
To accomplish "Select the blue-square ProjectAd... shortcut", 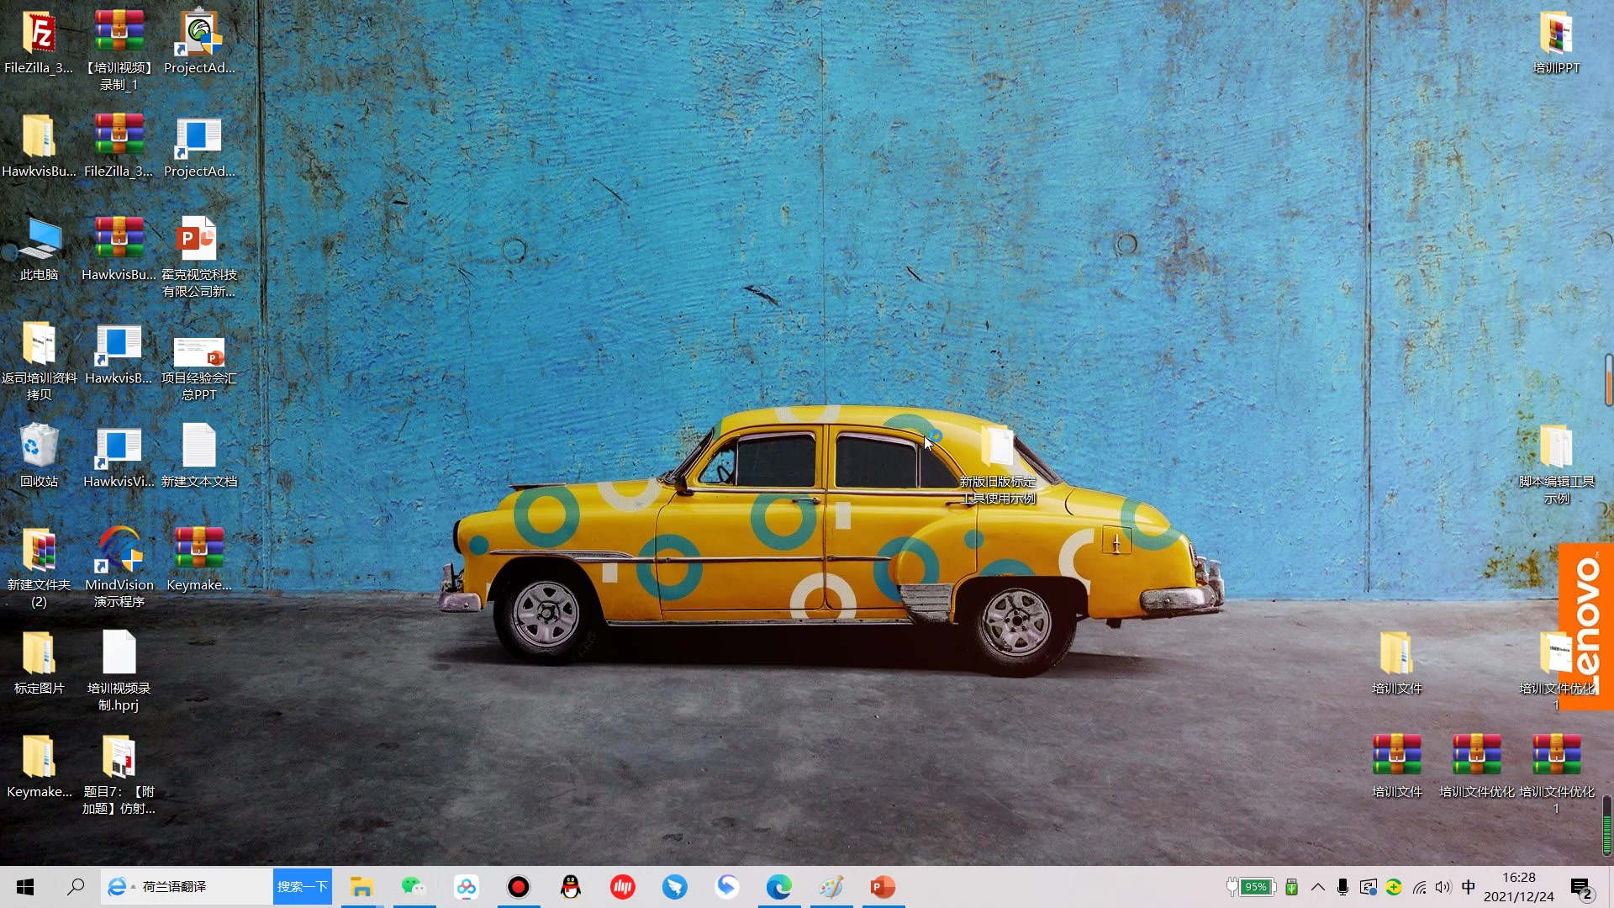I will pos(198,137).
